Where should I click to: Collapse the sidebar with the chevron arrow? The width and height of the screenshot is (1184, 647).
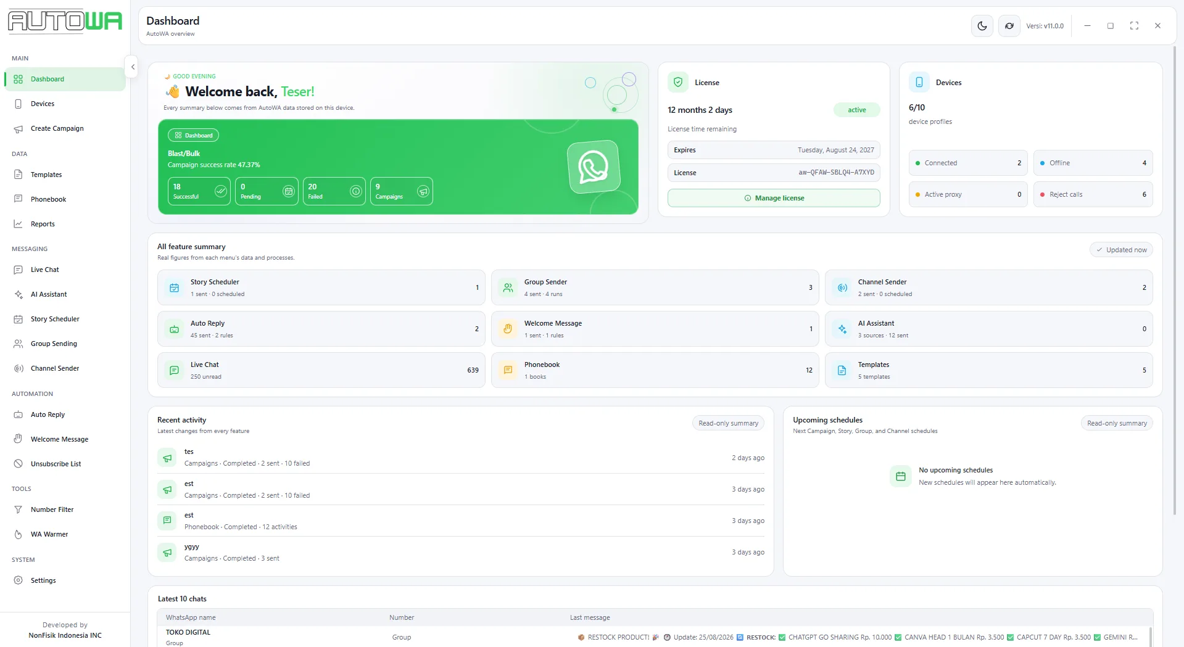[133, 67]
